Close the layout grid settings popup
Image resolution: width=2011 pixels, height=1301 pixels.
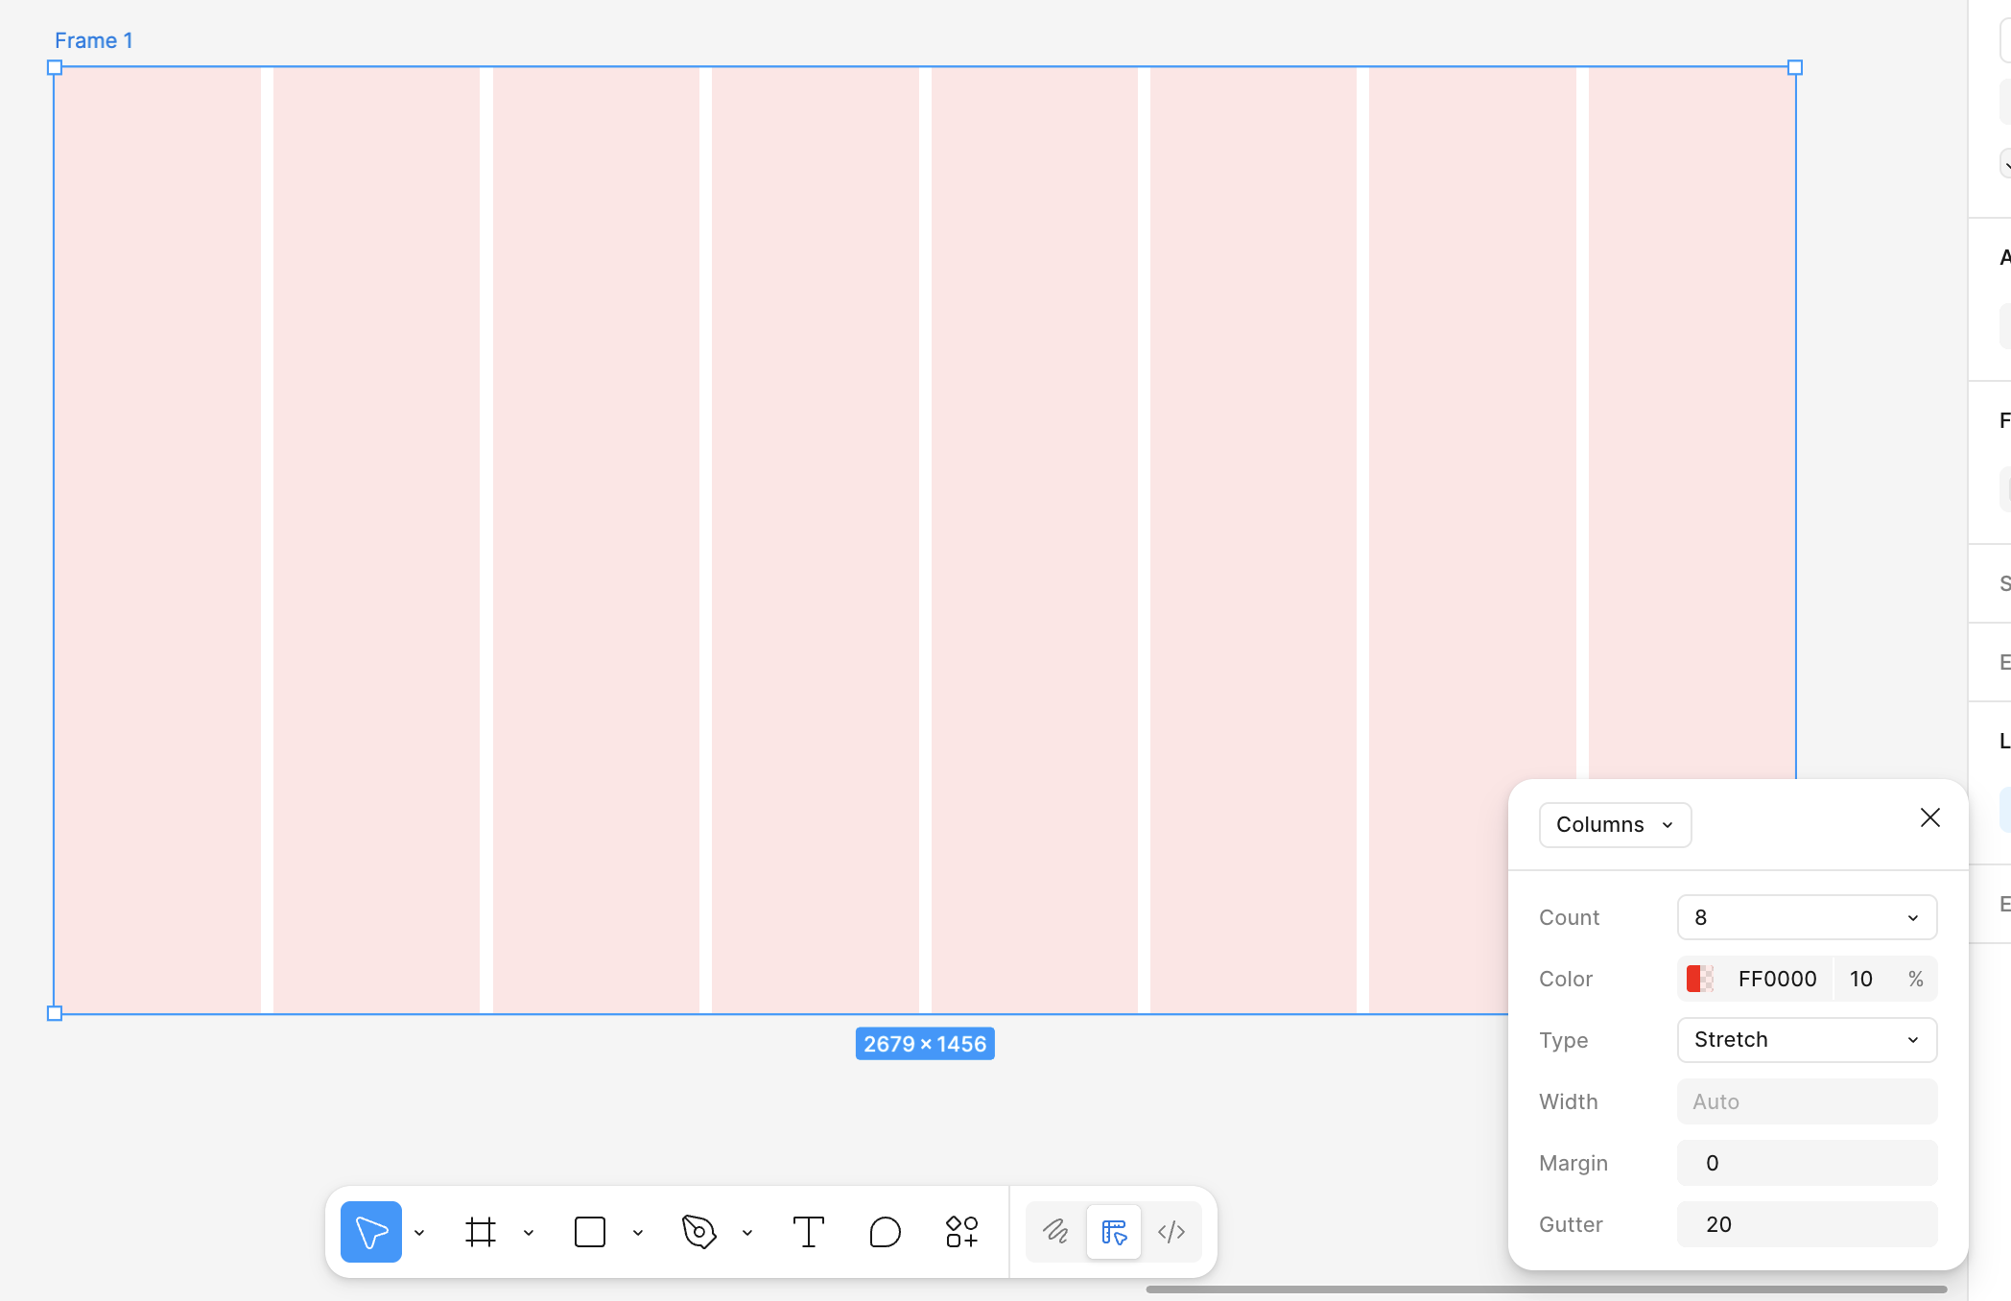pos(1929,817)
